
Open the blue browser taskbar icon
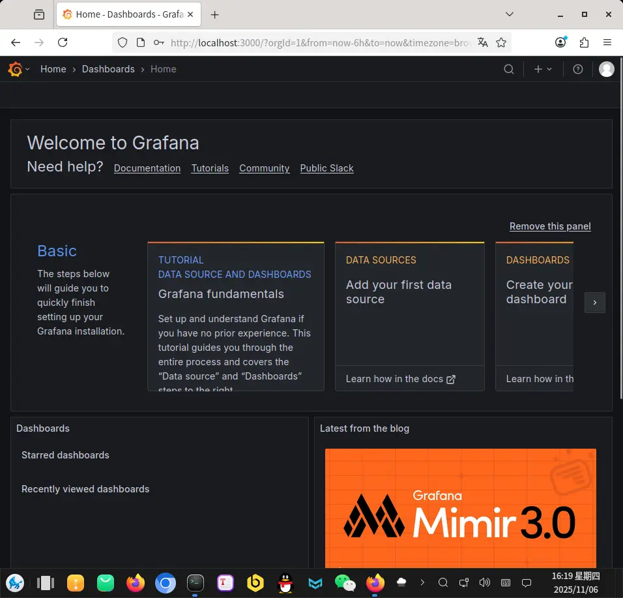[166, 583]
